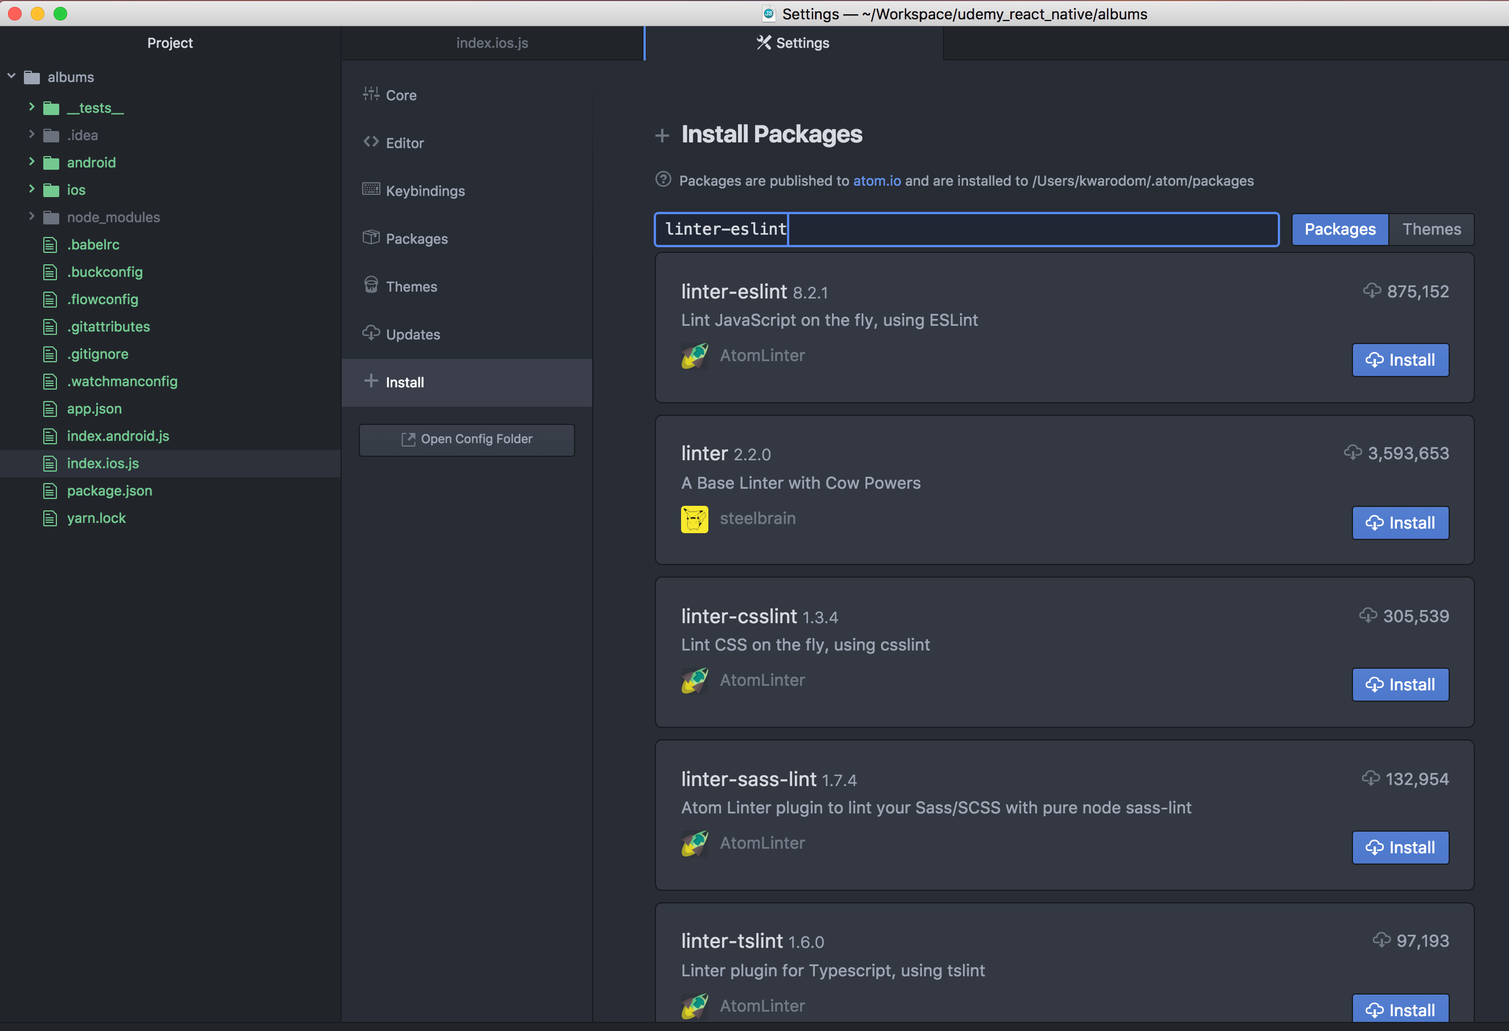Switch search filter to Themes
1509x1031 pixels.
1430,230
